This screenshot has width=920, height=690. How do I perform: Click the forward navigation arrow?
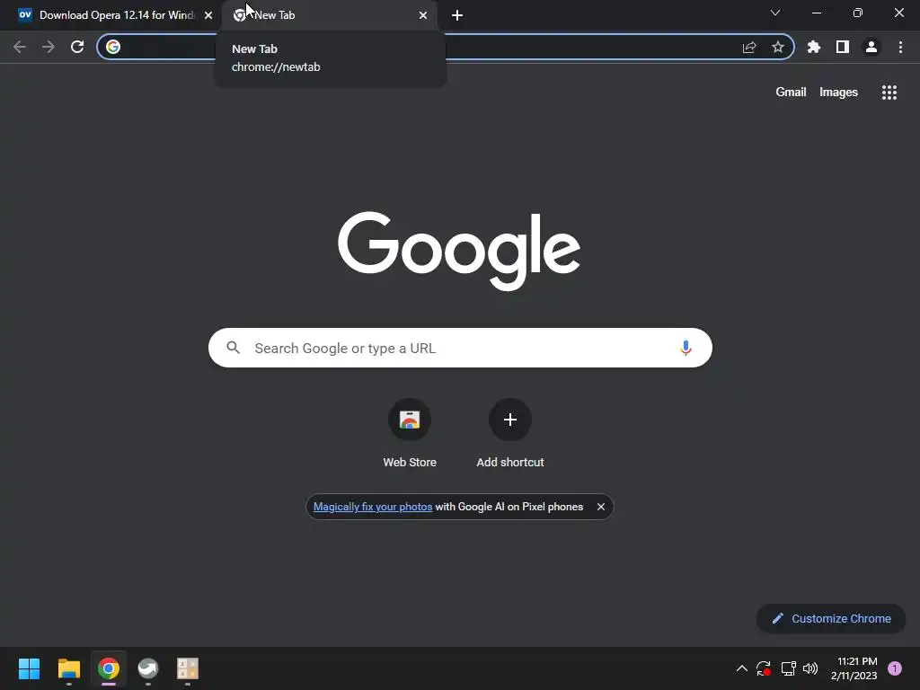pos(49,47)
